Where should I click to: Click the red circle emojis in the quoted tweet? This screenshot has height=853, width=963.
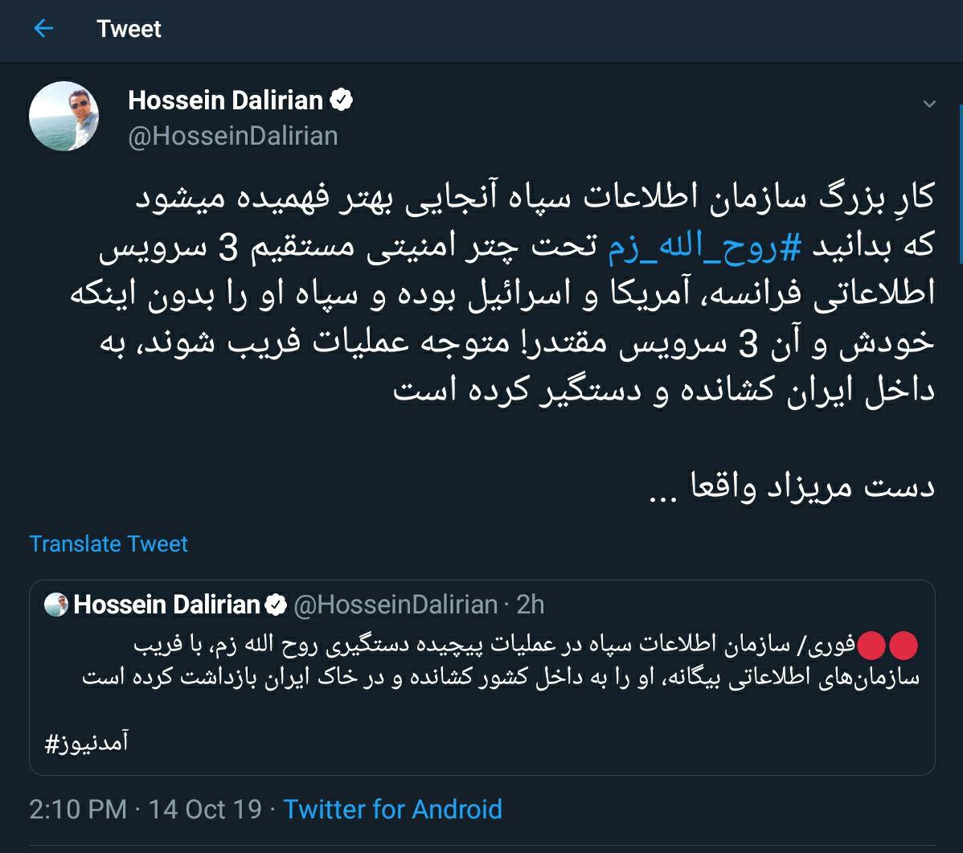(887, 646)
